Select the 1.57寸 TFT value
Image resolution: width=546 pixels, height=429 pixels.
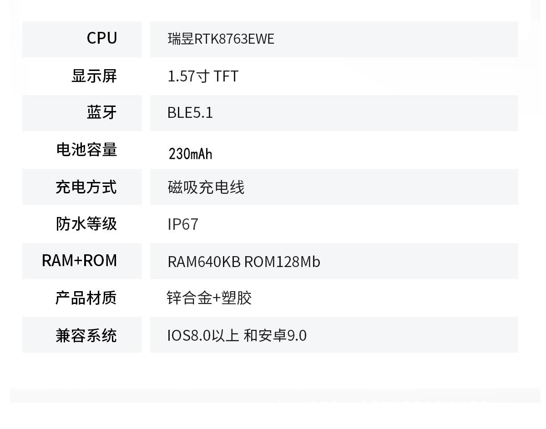203,76
